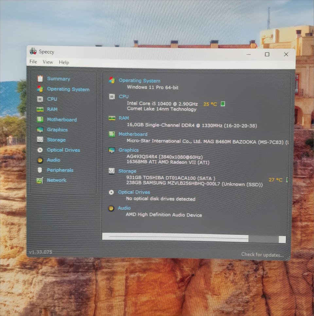This screenshot has height=316, width=314.
Task: Select Optical Drives in the sidebar
Action: 63,150
